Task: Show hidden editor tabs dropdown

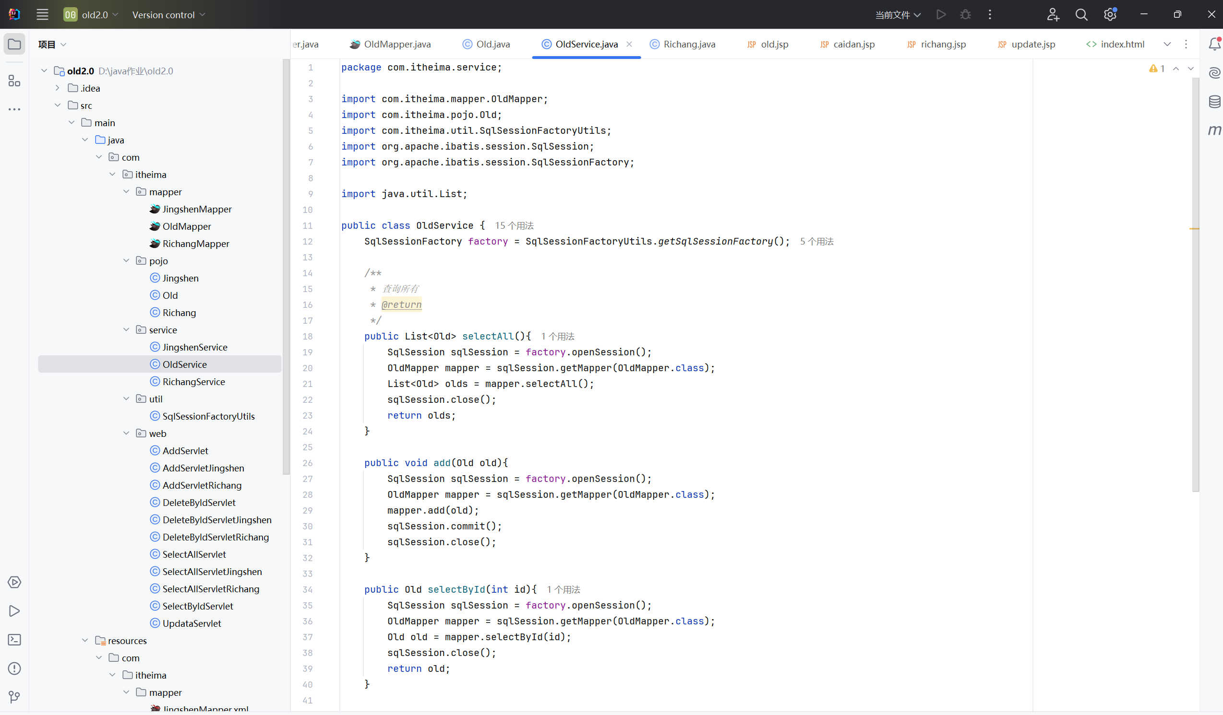Action: (x=1167, y=44)
